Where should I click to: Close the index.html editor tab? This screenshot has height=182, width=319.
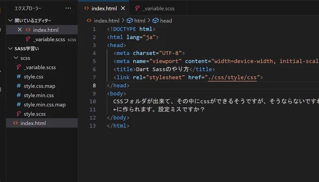pyautogui.click(x=123, y=8)
